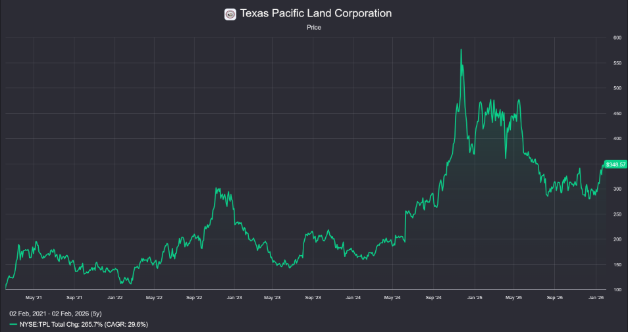Image resolution: width=628 pixels, height=332 pixels.
Task: Click the highest price peak near 575
Action: [461, 49]
